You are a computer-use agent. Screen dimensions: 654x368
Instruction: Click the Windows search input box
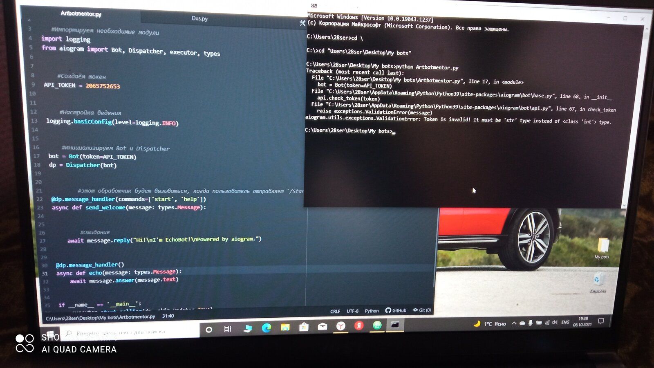point(131,332)
